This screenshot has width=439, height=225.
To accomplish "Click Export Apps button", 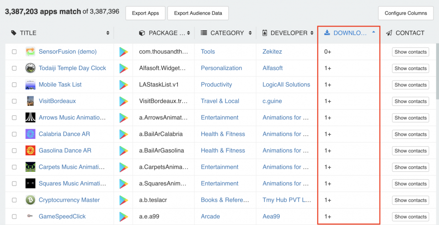I will (x=145, y=13).
